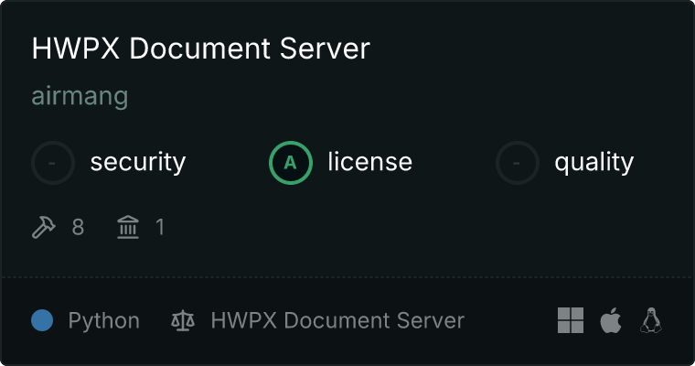
Task: Open the HWPX Document Server title
Action: coord(201,48)
